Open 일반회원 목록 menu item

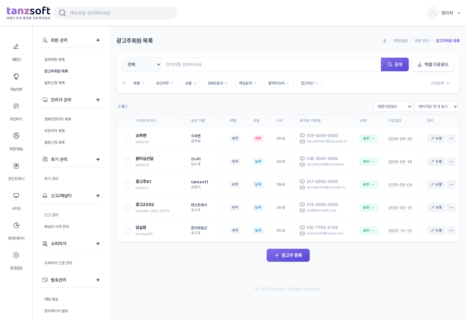tap(55, 60)
